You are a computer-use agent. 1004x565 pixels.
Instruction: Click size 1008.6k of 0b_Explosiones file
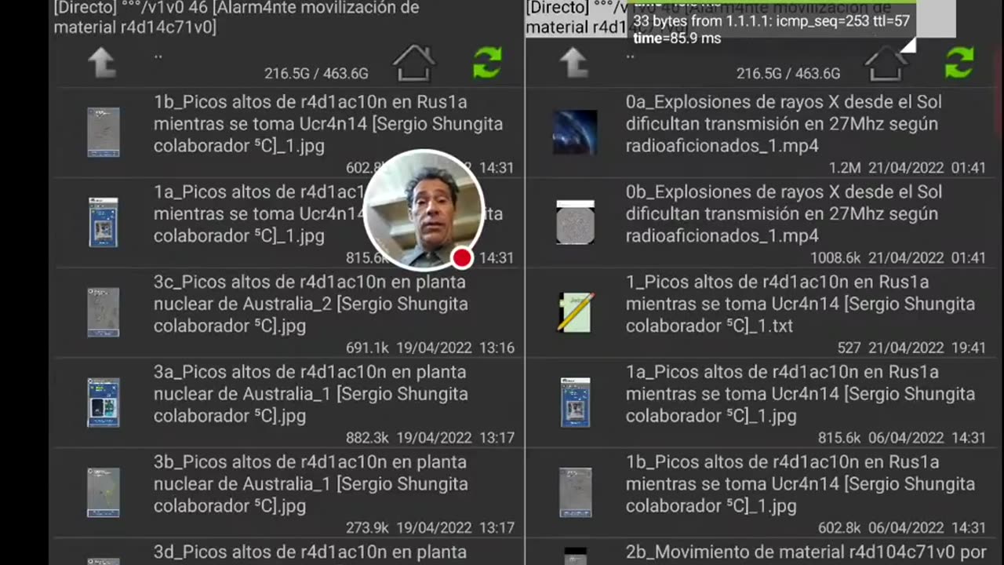[x=835, y=259]
